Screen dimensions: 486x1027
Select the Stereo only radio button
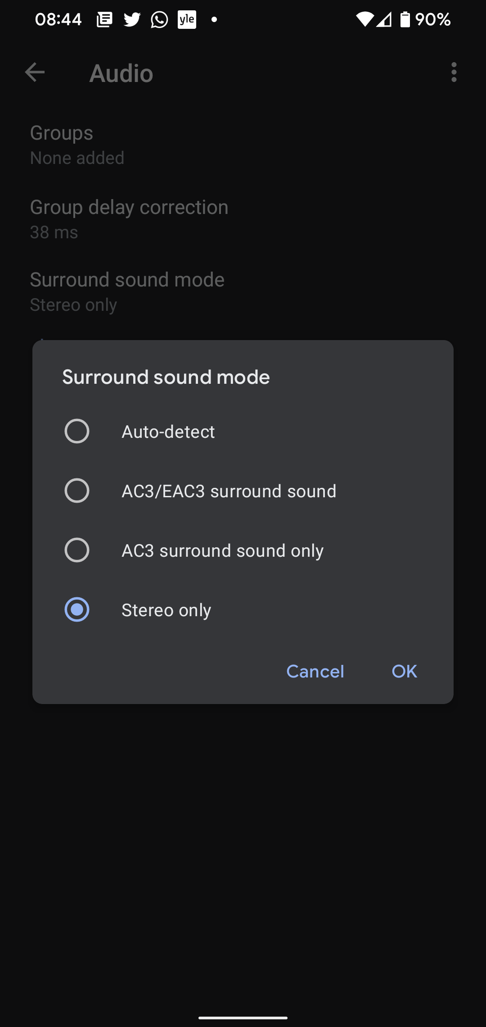click(x=77, y=609)
